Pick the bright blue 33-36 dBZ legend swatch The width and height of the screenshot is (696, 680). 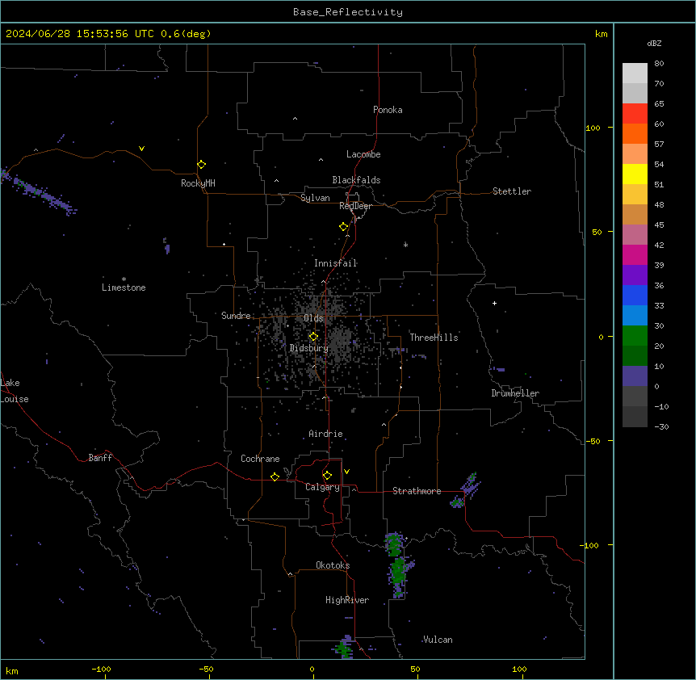click(635, 295)
